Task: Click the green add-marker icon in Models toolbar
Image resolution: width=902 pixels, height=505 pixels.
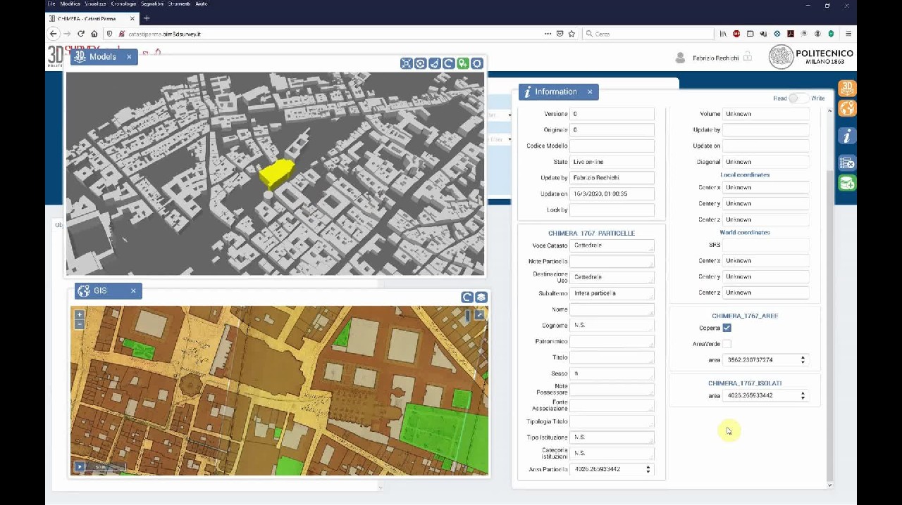Action: 463,63
